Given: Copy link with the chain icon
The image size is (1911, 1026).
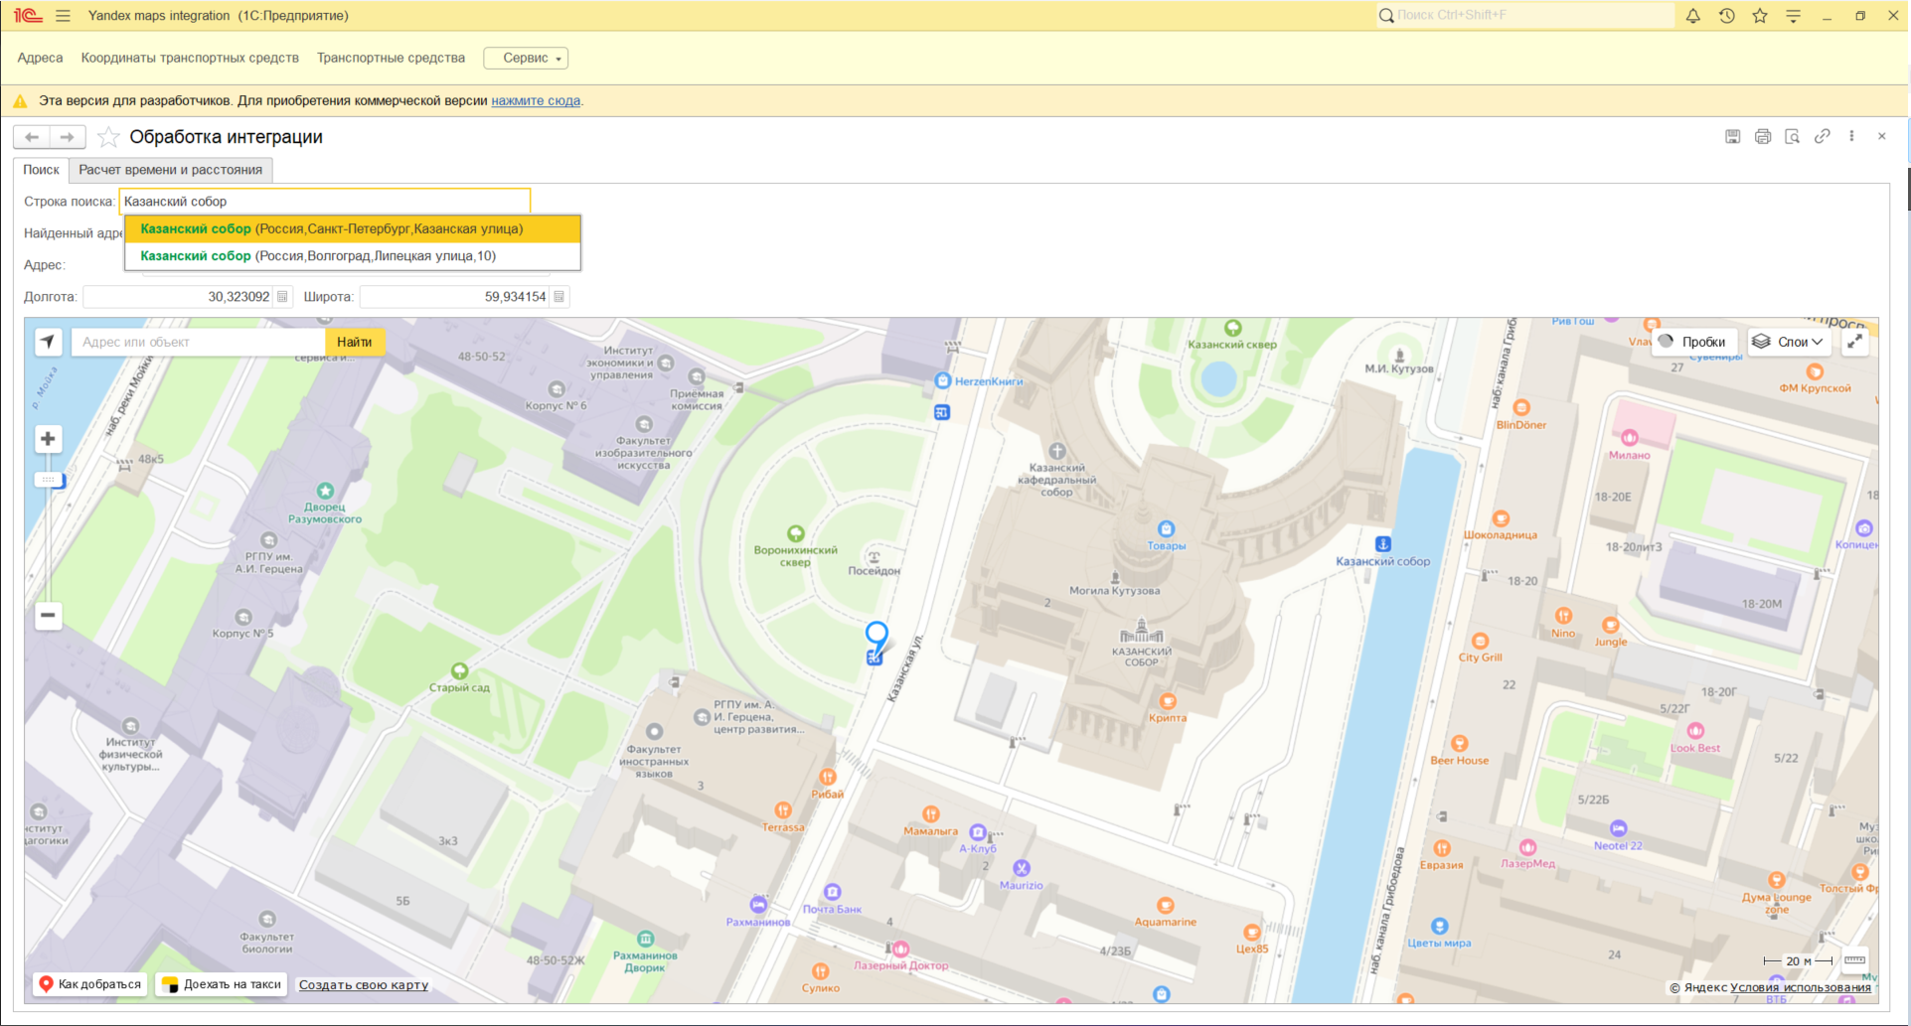Looking at the screenshot, I should click(1822, 137).
